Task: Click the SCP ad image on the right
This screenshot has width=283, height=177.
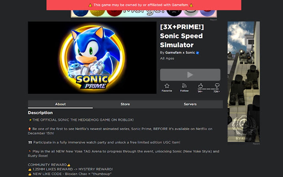Action: pyautogui.click(x=244, y=82)
